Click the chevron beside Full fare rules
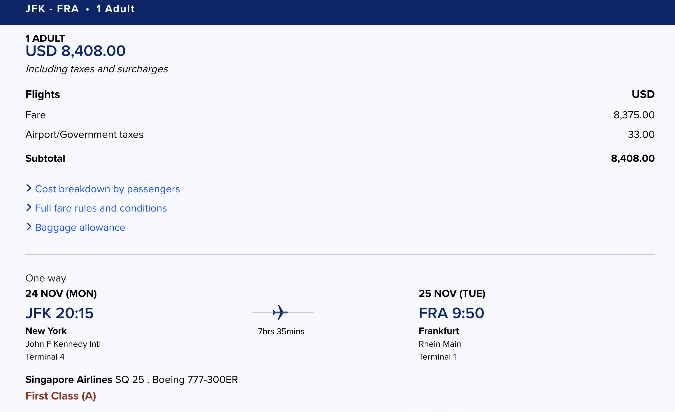 coord(29,207)
